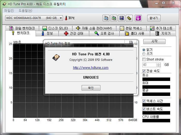The image size is (181, 135).
Task: Click 확인 in the info dialog
Action: [x=91, y=88]
